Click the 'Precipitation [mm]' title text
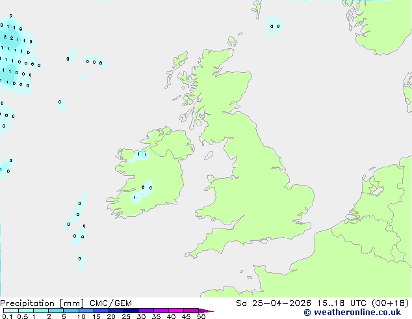The image size is (412, 319). (x=42, y=303)
